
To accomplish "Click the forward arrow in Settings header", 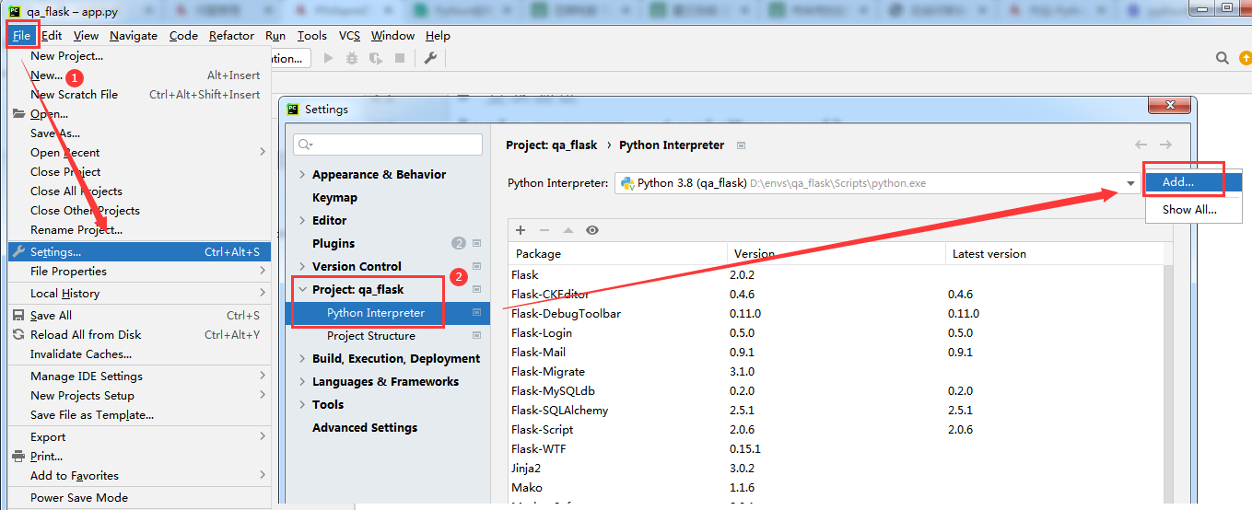I will pyautogui.click(x=1165, y=145).
